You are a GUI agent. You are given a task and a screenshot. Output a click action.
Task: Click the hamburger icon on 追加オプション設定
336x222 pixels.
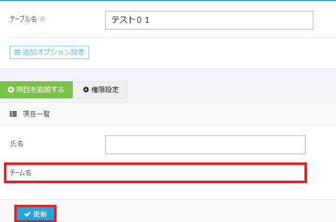click(x=17, y=52)
